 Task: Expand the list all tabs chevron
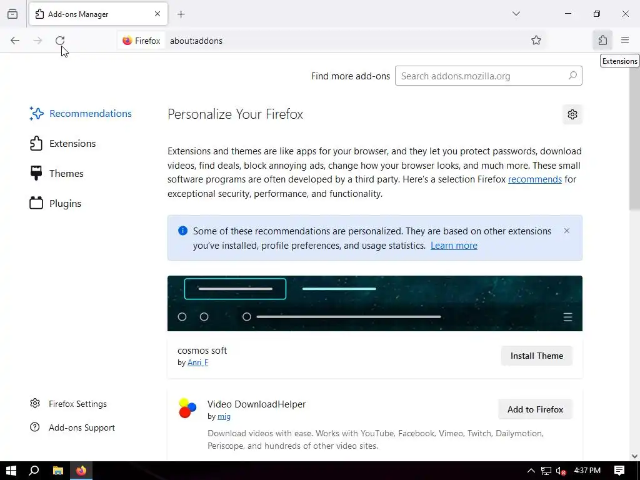coord(516,14)
